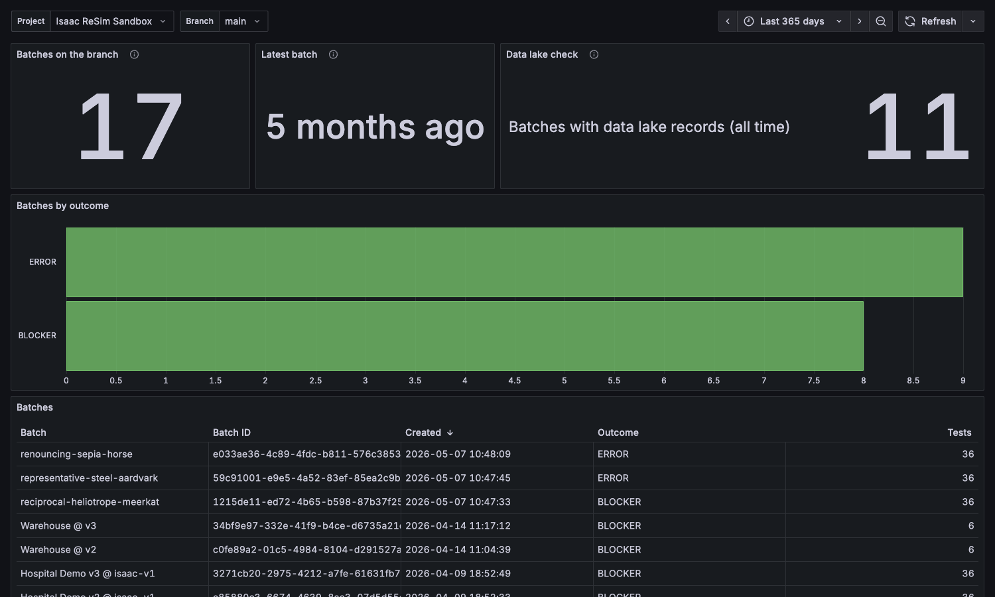Click the Batches on the branch value 17
995x597 pixels.
(130, 127)
